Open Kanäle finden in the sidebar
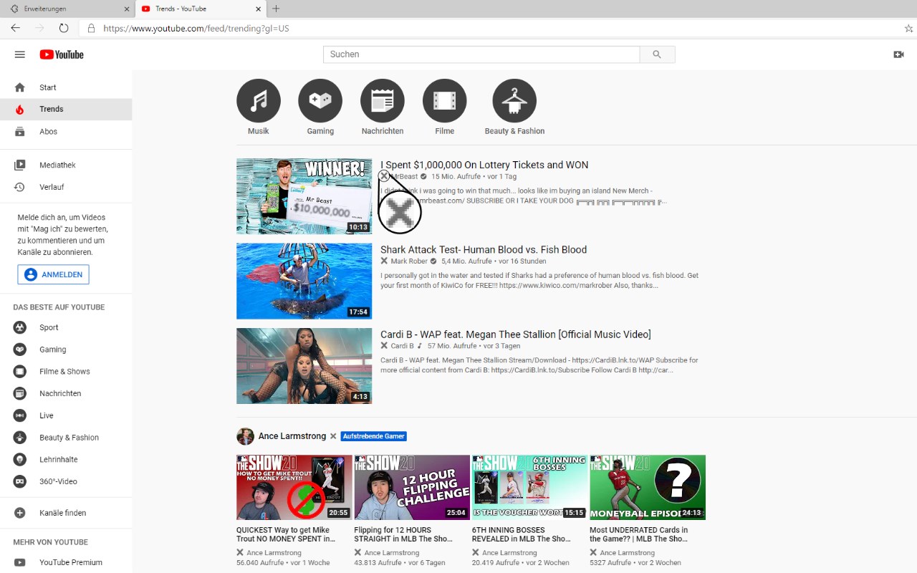Viewport: 917px width, 573px height. pyautogui.click(x=66, y=513)
